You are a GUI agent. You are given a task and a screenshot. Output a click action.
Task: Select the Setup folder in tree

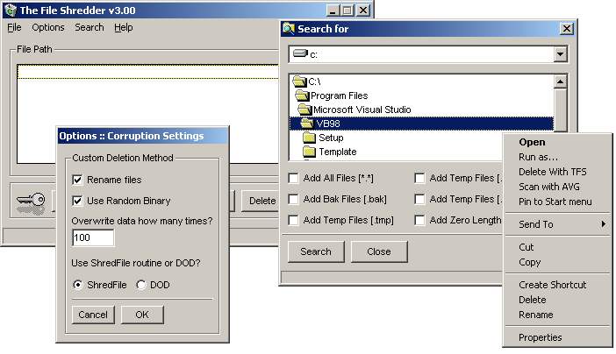[x=331, y=138]
